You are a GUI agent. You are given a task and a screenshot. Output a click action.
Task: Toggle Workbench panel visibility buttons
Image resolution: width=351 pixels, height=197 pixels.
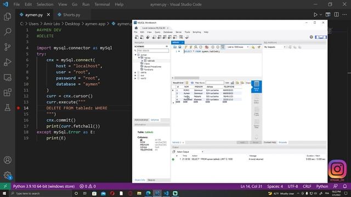pyautogui.click(x=321, y=37)
